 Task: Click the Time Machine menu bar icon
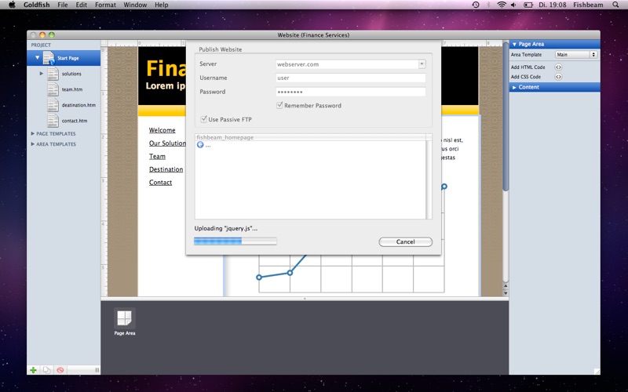pyautogui.click(x=476, y=5)
